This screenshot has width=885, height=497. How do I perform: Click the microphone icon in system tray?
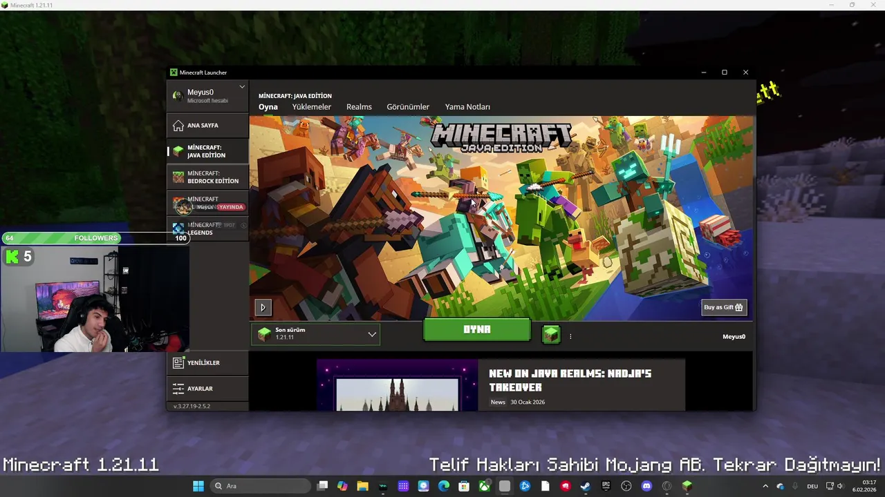[795, 486]
